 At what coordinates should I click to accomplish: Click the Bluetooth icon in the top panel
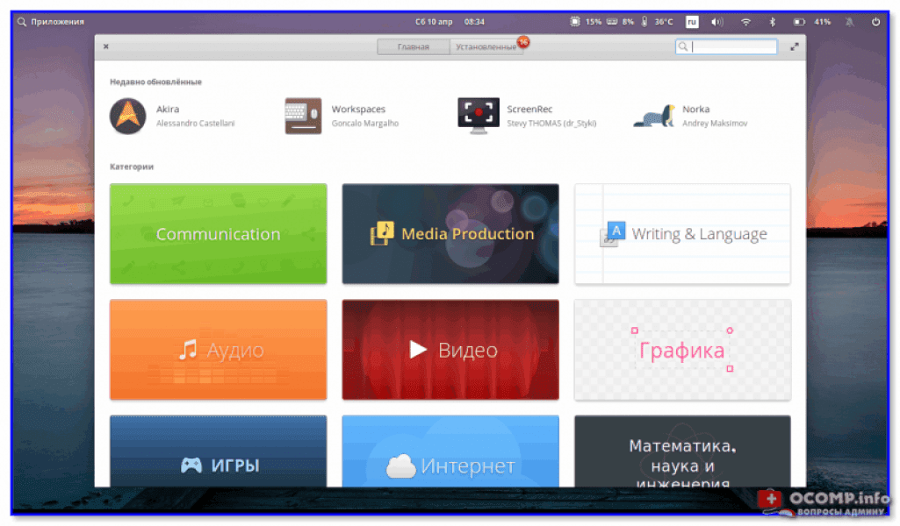(x=772, y=22)
